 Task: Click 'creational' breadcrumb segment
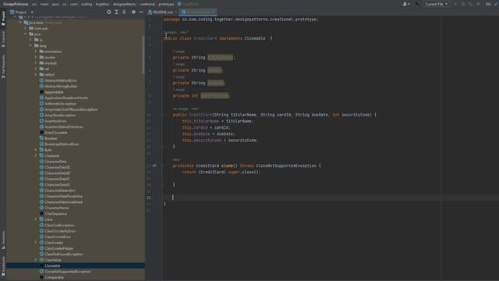coord(147,4)
